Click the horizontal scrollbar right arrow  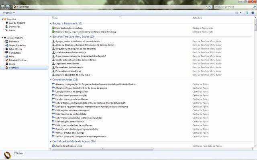pyautogui.click(x=252, y=149)
